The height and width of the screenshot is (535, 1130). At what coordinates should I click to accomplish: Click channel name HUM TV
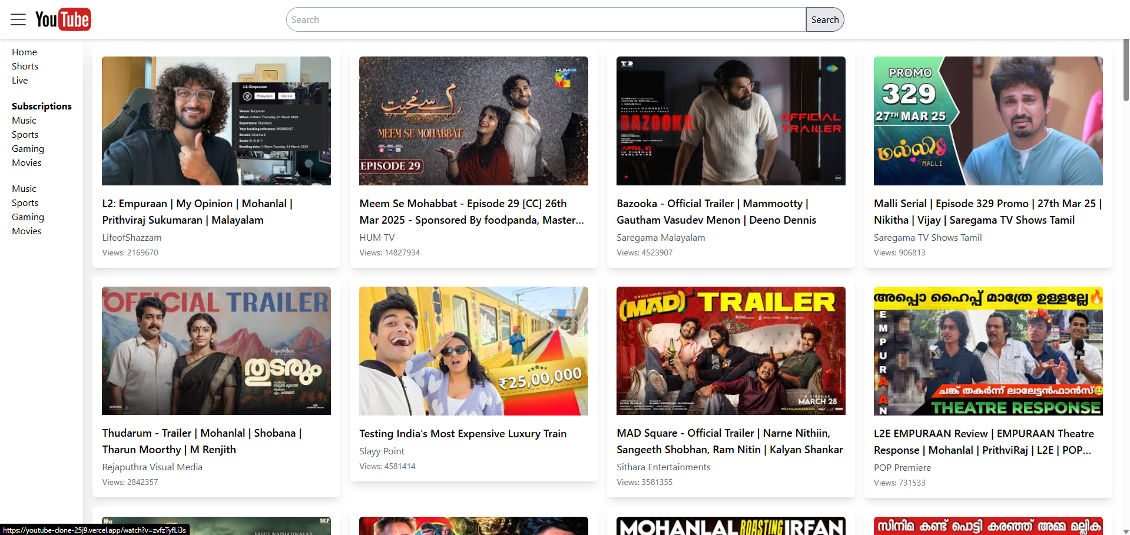pyautogui.click(x=377, y=238)
